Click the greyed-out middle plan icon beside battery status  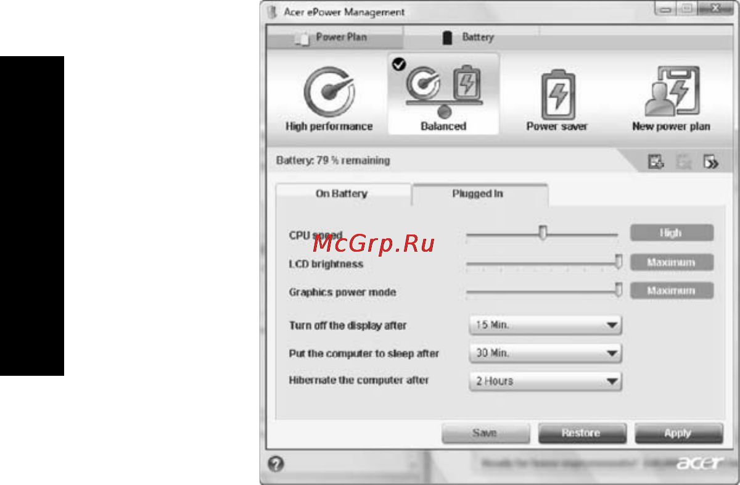pyautogui.click(x=683, y=163)
